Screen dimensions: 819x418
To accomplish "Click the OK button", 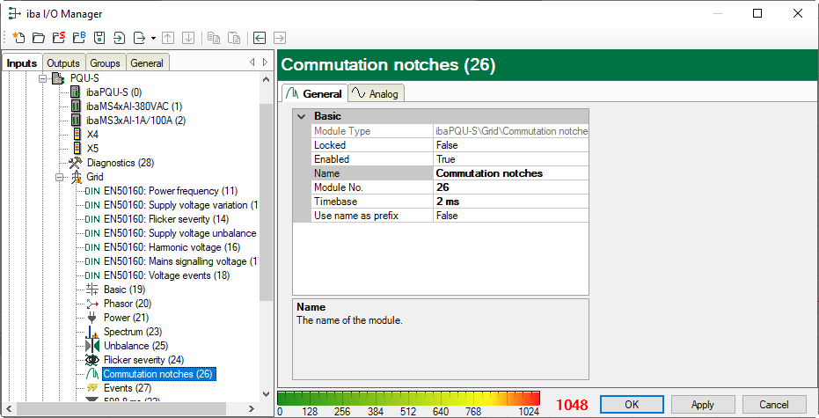I will (632, 404).
